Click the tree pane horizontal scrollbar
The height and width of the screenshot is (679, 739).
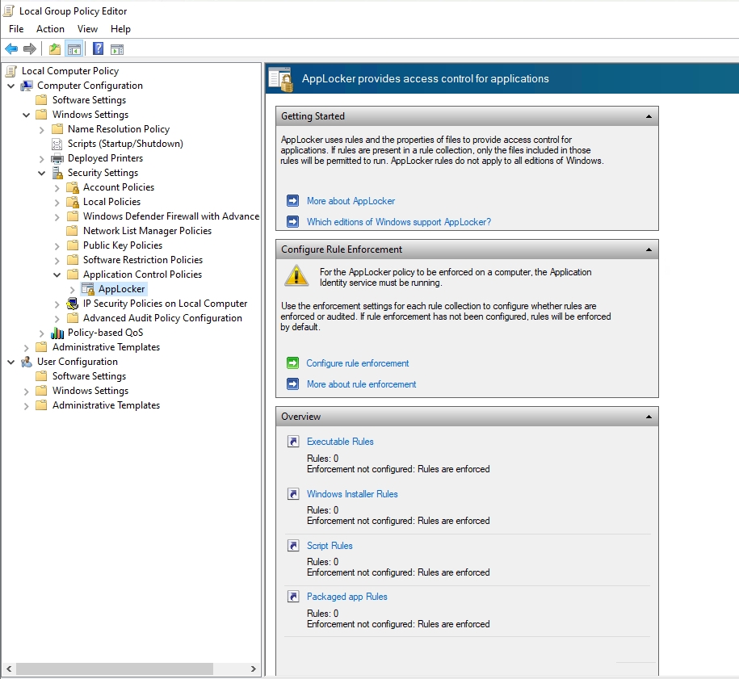point(113,669)
